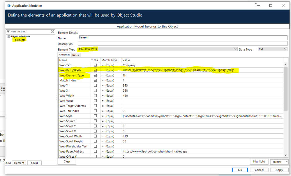Maximize the Application Modeller window

(x=271, y=5)
